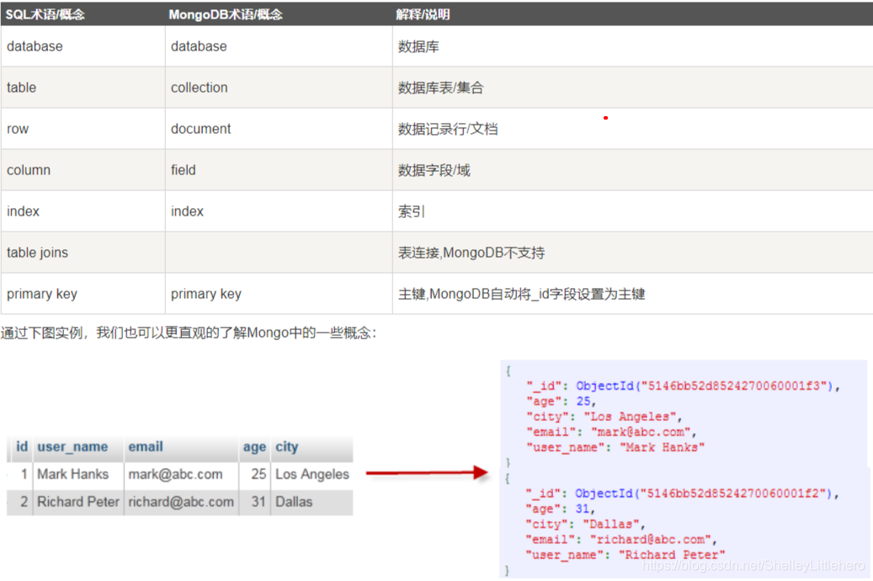Screen dimensions: 873x581
Task: Click the '"email": "mark@abc.com"' JSON line
Action: point(611,432)
